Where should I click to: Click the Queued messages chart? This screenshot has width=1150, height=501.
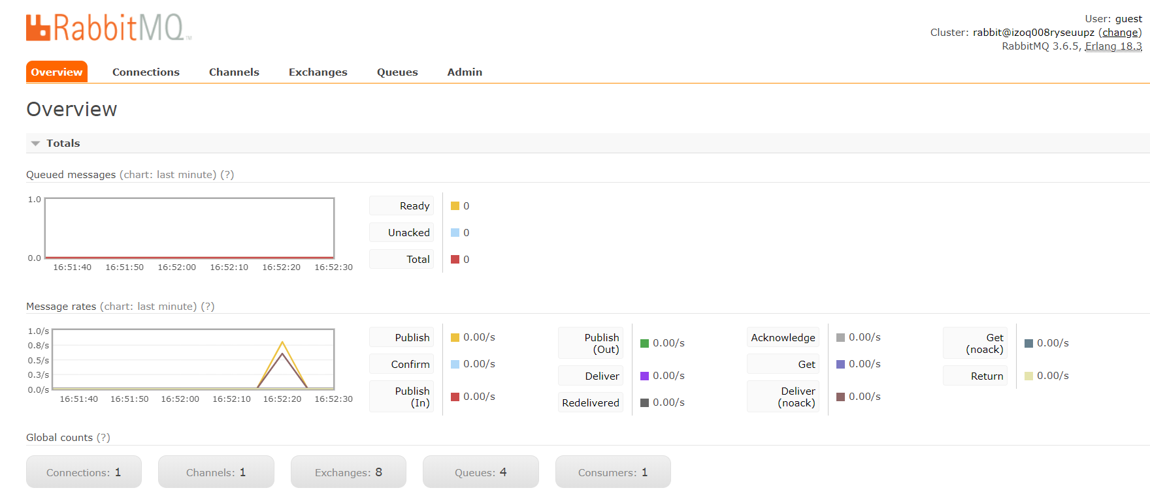tap(189, 228)
